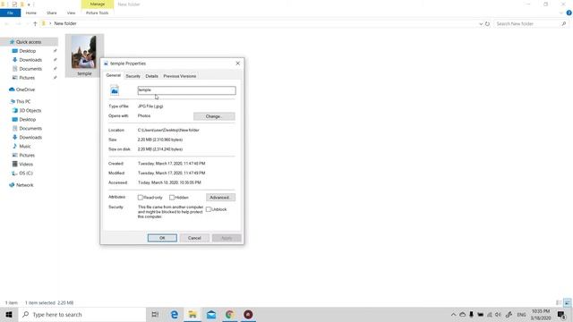The width and height of the screenshot is (573, 322).
Task: Toggle the Read-only checkbox
Action: coord(141,198)
